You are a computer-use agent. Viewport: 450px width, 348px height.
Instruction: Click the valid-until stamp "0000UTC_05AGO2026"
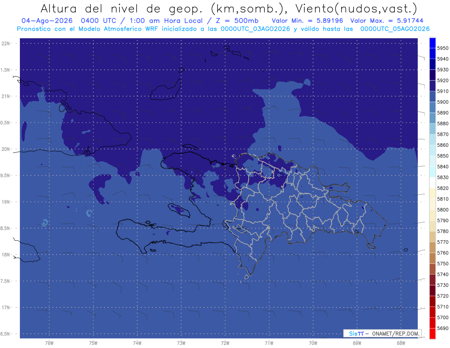tap(395, 29)
